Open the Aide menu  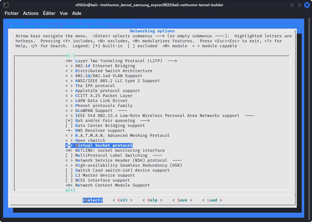coord(77,13)
